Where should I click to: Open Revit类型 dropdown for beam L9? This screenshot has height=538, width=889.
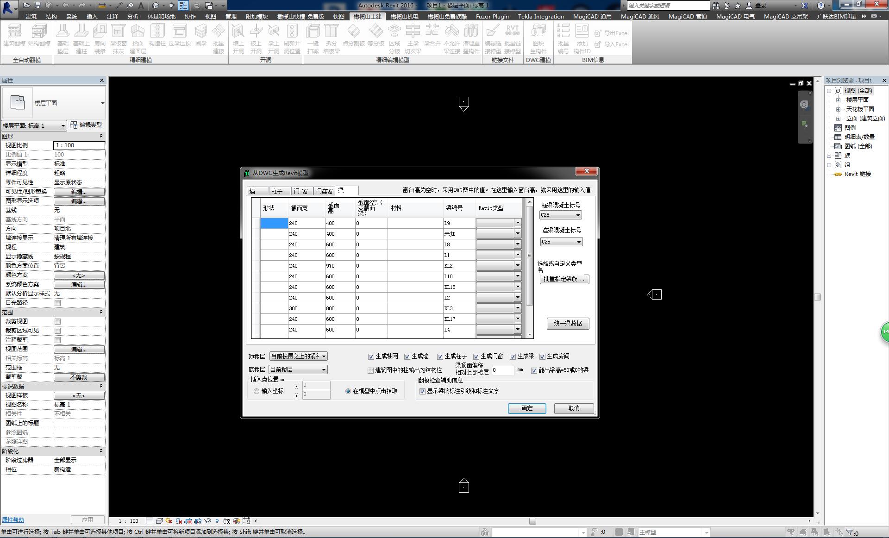point(518,223)
